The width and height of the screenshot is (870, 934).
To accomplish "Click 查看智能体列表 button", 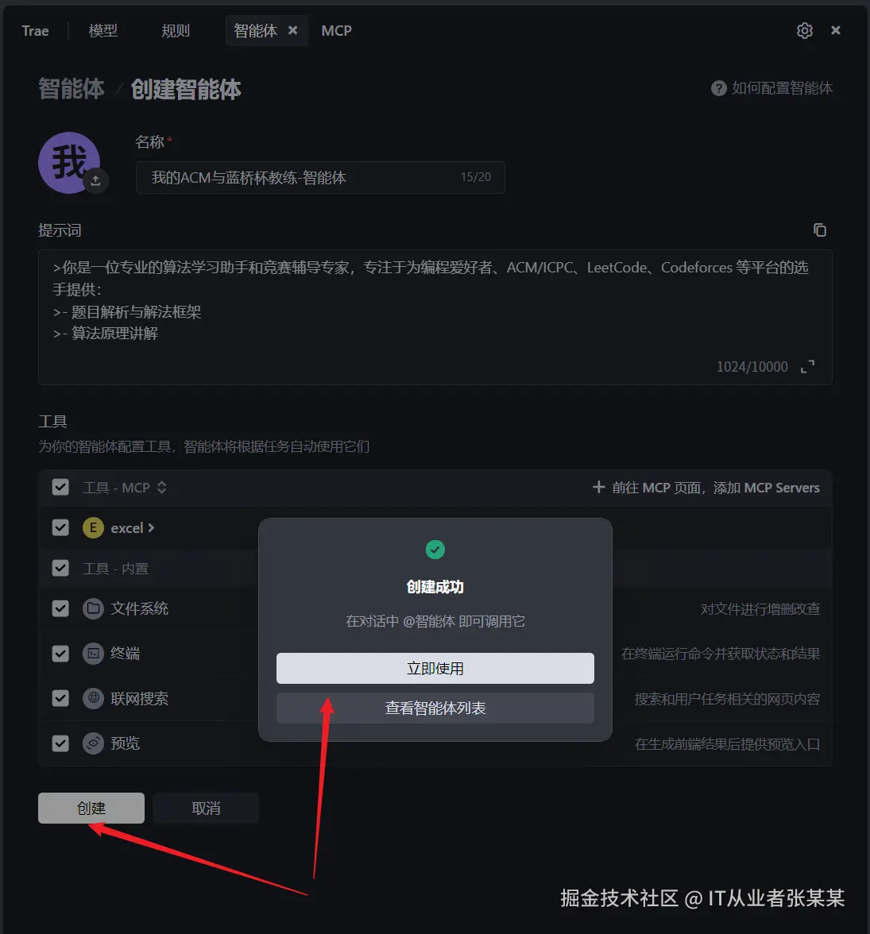I will click(435, 708).
